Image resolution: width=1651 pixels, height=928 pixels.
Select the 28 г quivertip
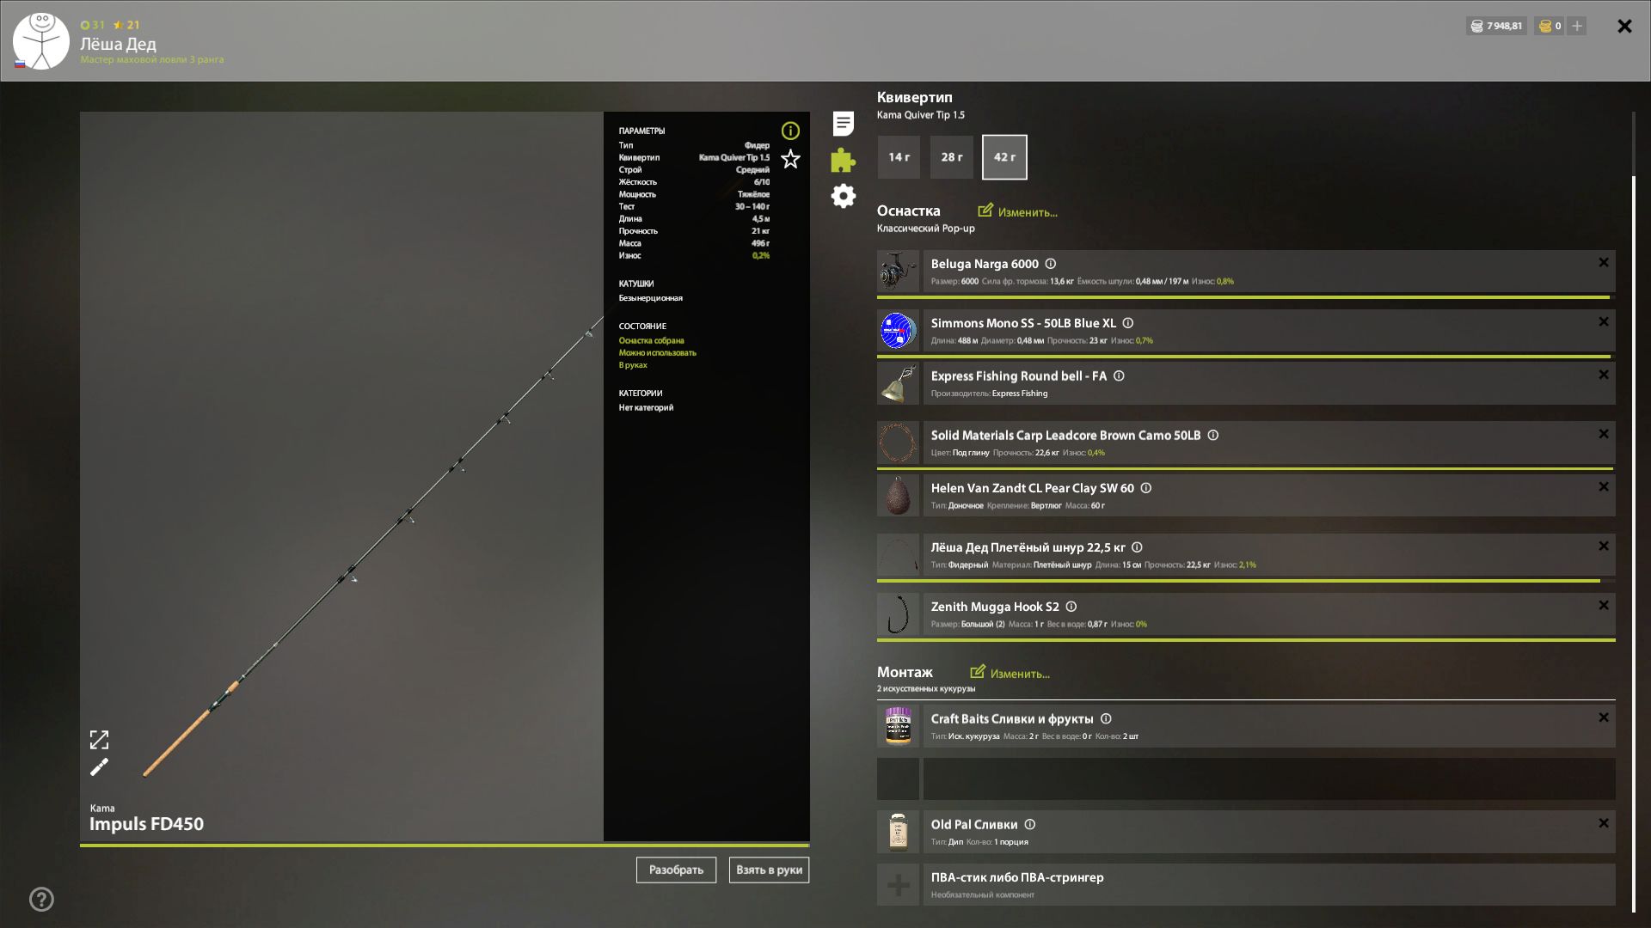coord(951,156)
